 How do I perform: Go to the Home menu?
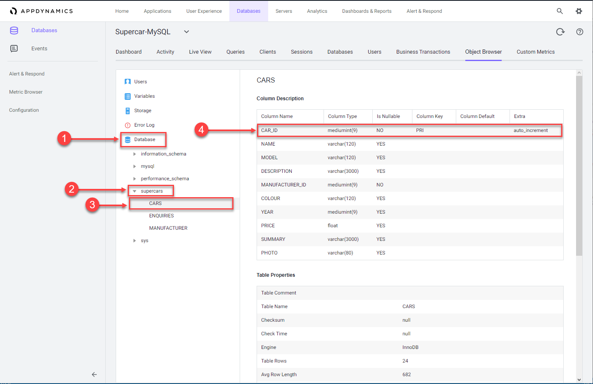[122, 11]
